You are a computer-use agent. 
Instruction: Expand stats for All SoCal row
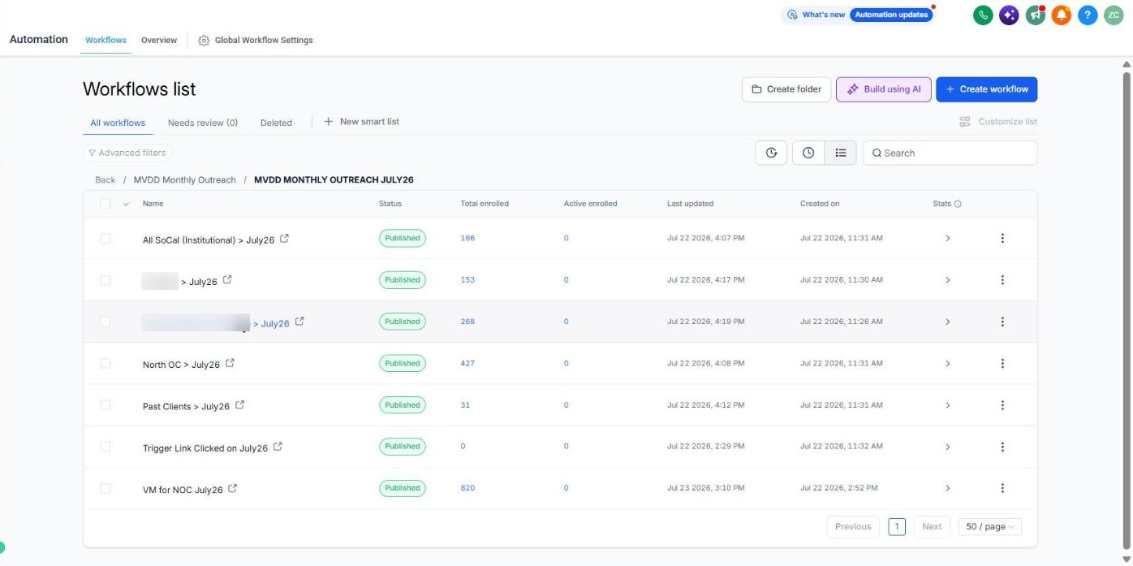click(947, 238)
